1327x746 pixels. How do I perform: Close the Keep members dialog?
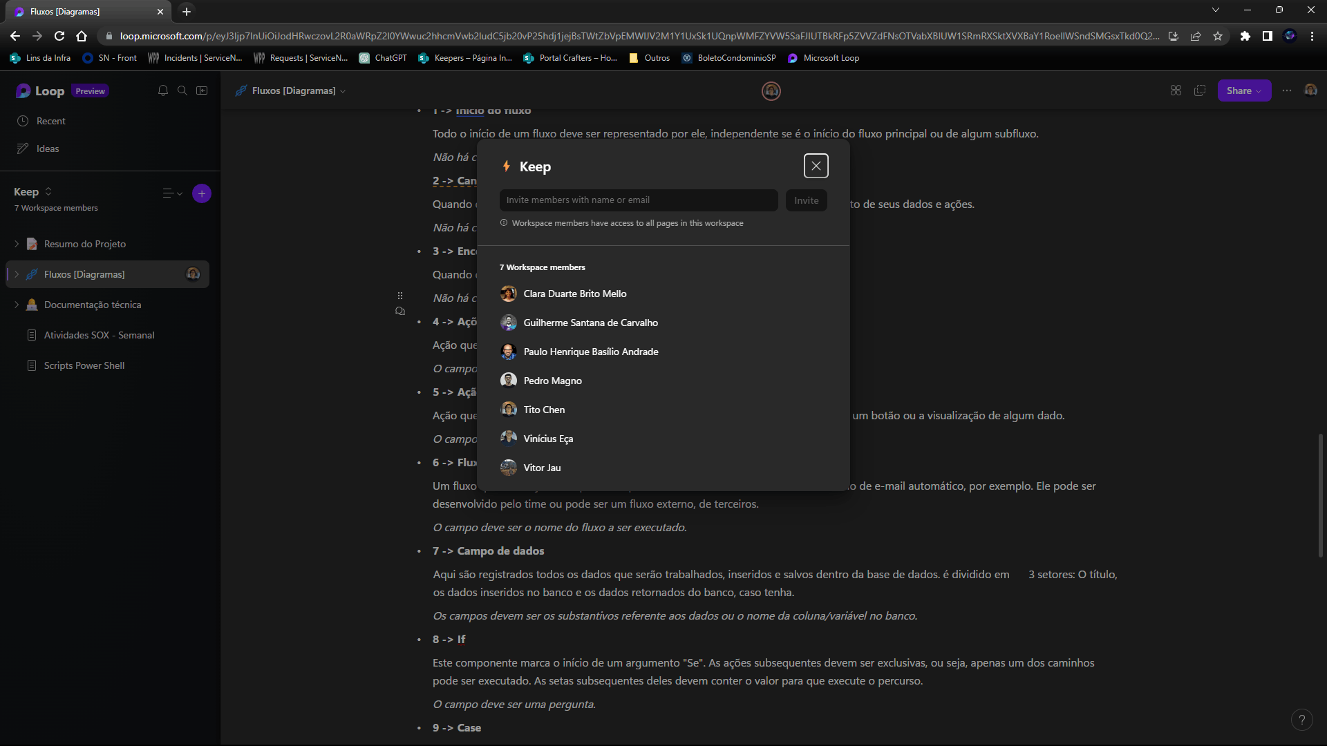pos(816,166)
